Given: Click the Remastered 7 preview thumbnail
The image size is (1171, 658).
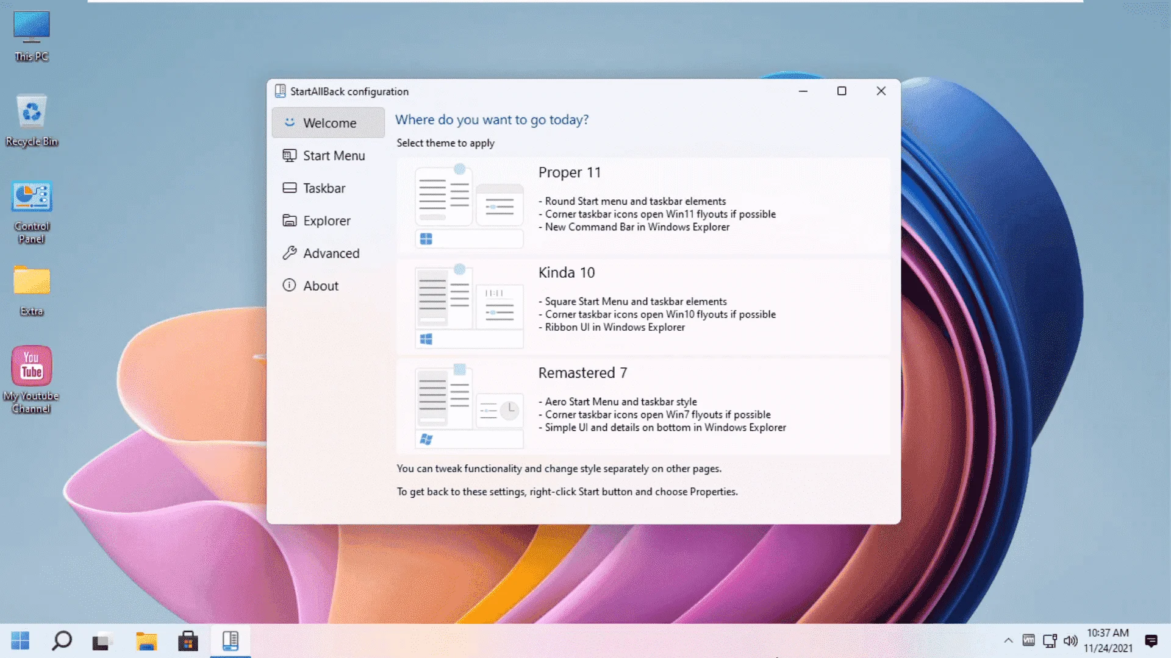Looking at the screenshot, I should 469,406.
